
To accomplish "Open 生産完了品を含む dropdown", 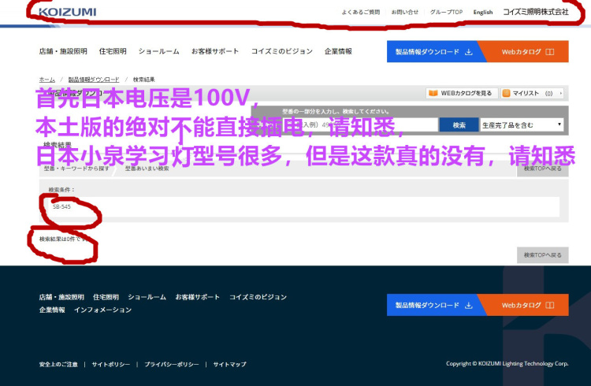I will (x=522, y=125).
